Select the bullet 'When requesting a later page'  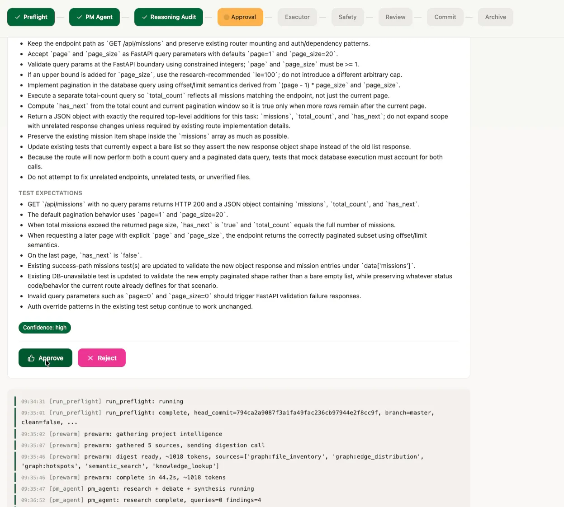click(227, 240)
